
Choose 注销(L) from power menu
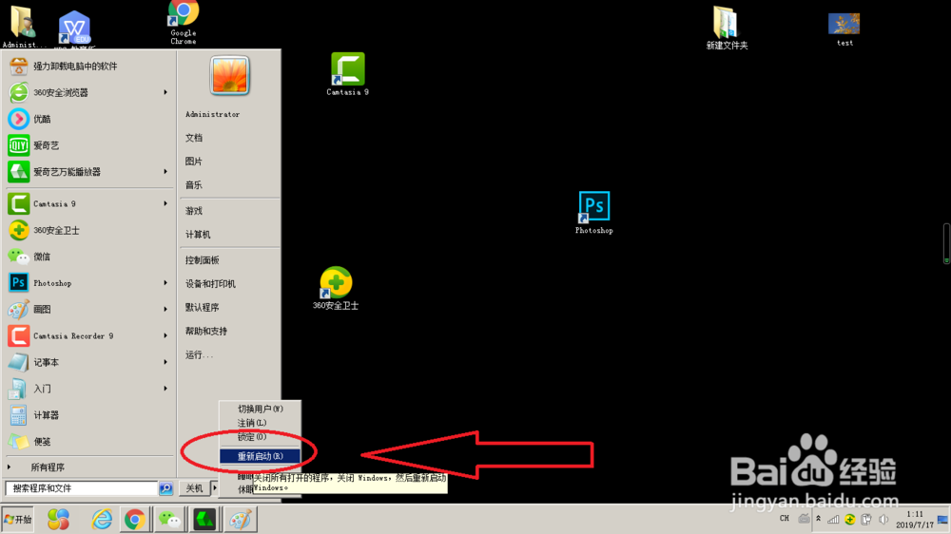pos(260,423)
